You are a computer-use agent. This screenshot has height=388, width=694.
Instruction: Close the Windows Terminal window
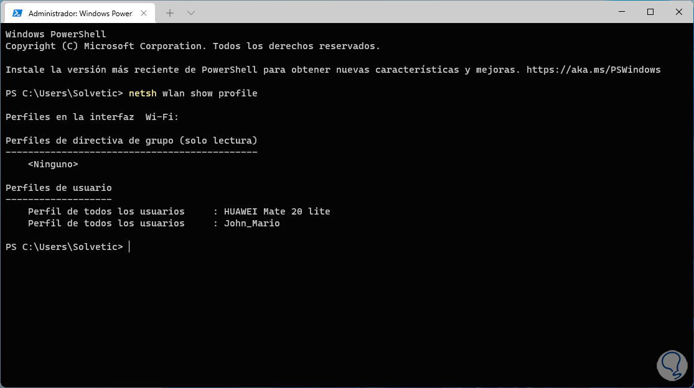[678, 12]
